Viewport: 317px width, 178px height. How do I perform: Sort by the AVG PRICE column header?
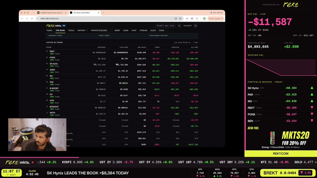pyautogui.click(x=101, y=47)
